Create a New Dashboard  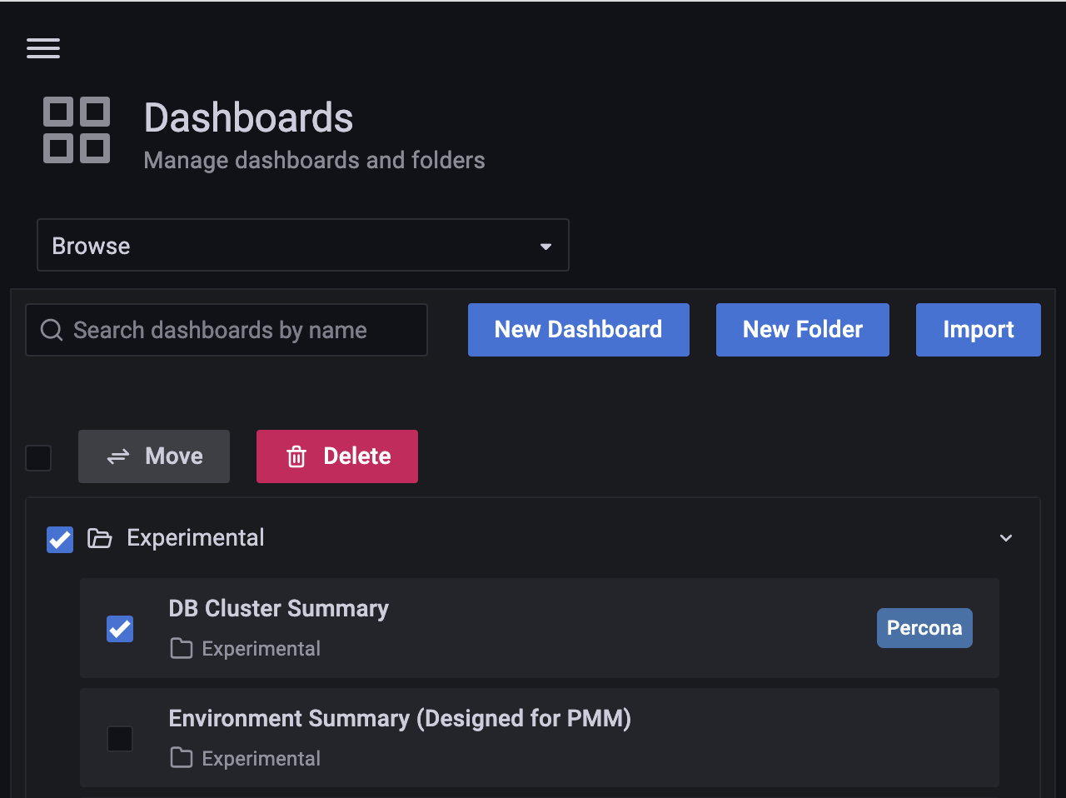click(579, 330)
